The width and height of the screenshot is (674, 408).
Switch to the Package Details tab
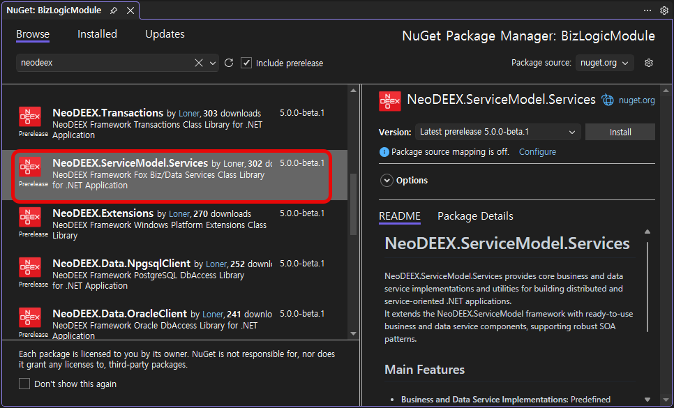pos(475,216)
